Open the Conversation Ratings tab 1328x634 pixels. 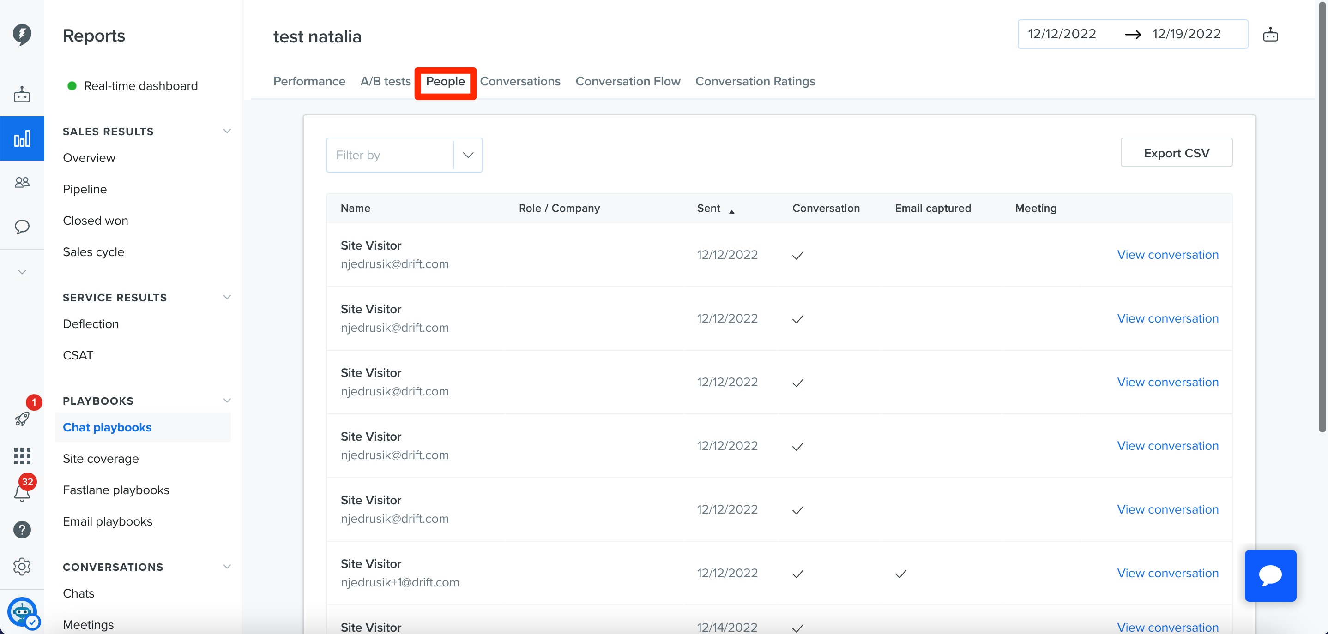(x=755, y=81)
